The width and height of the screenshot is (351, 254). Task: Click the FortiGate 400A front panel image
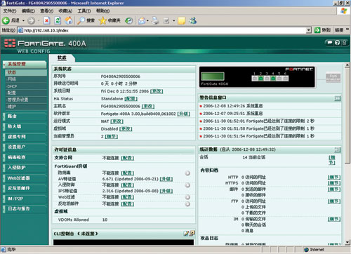(257, 77)
